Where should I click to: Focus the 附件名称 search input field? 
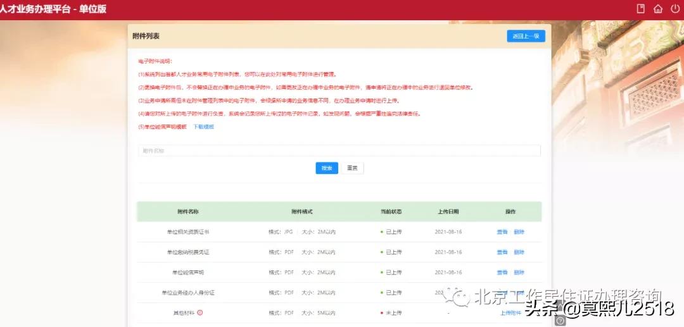pyautogui.click(x=339, y=151)
